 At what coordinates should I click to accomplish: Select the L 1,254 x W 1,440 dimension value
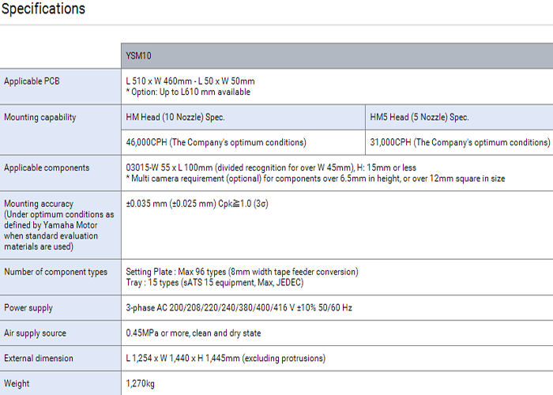click(x=225, y=359)
